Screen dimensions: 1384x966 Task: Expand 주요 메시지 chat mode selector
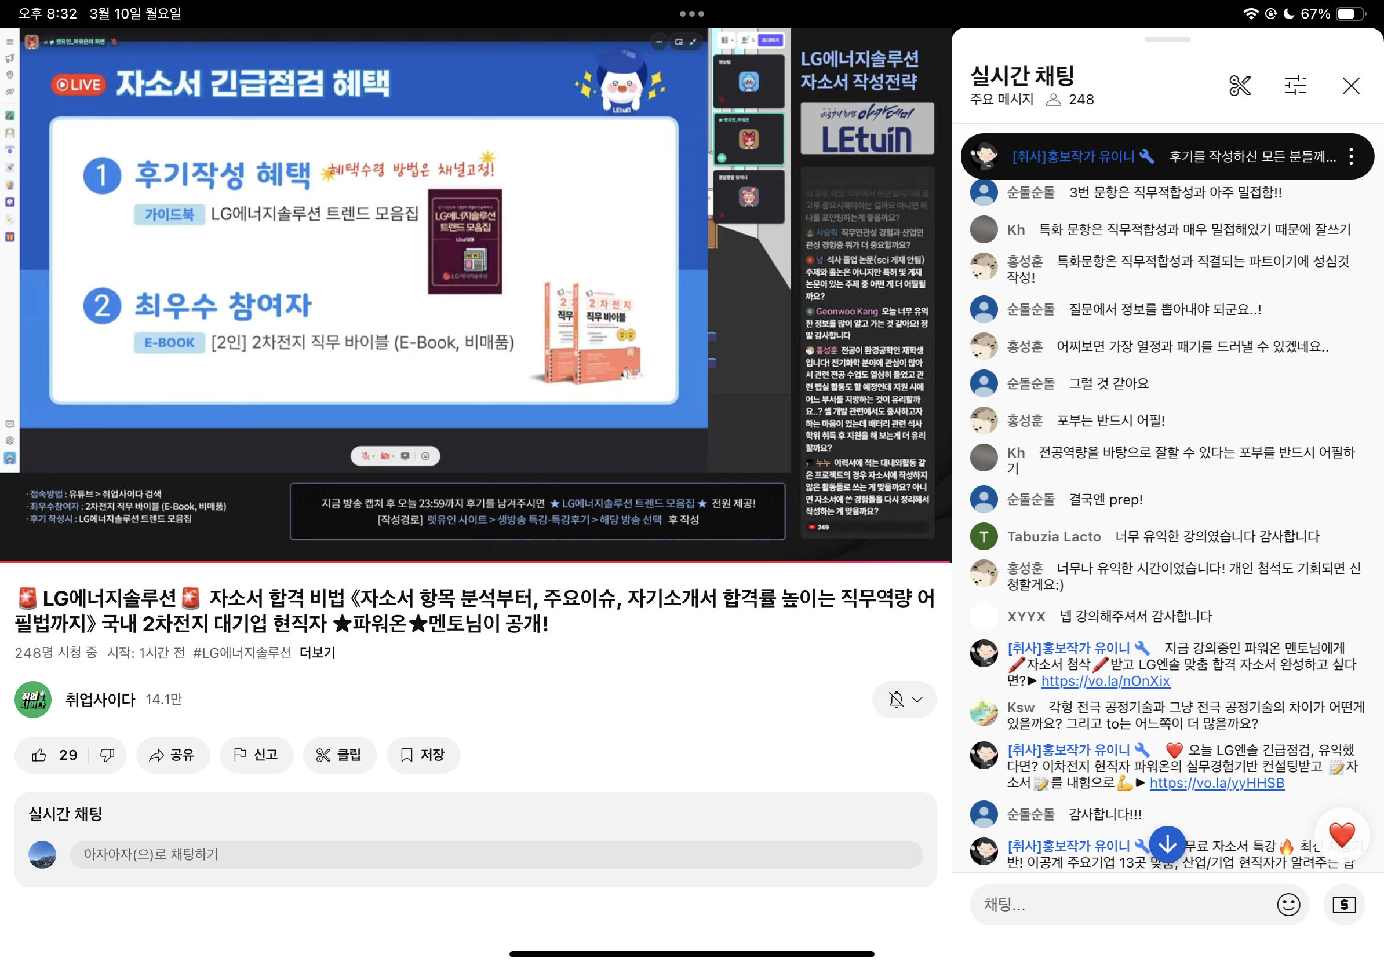(1001, 100)
